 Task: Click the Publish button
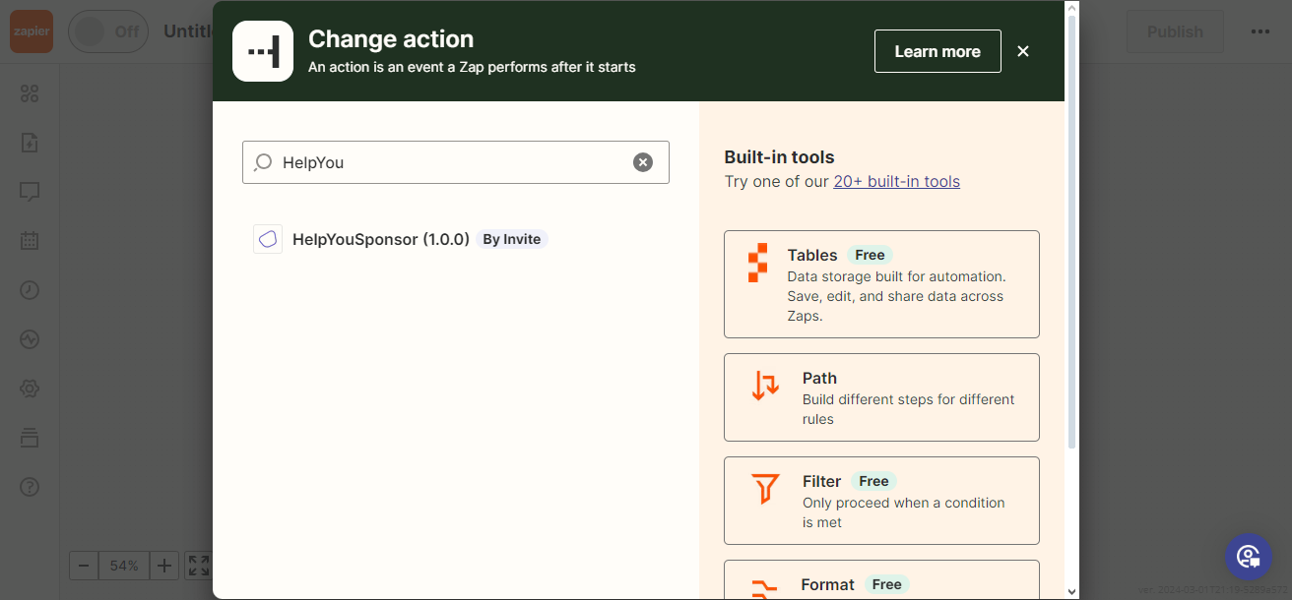point(1175,31)
